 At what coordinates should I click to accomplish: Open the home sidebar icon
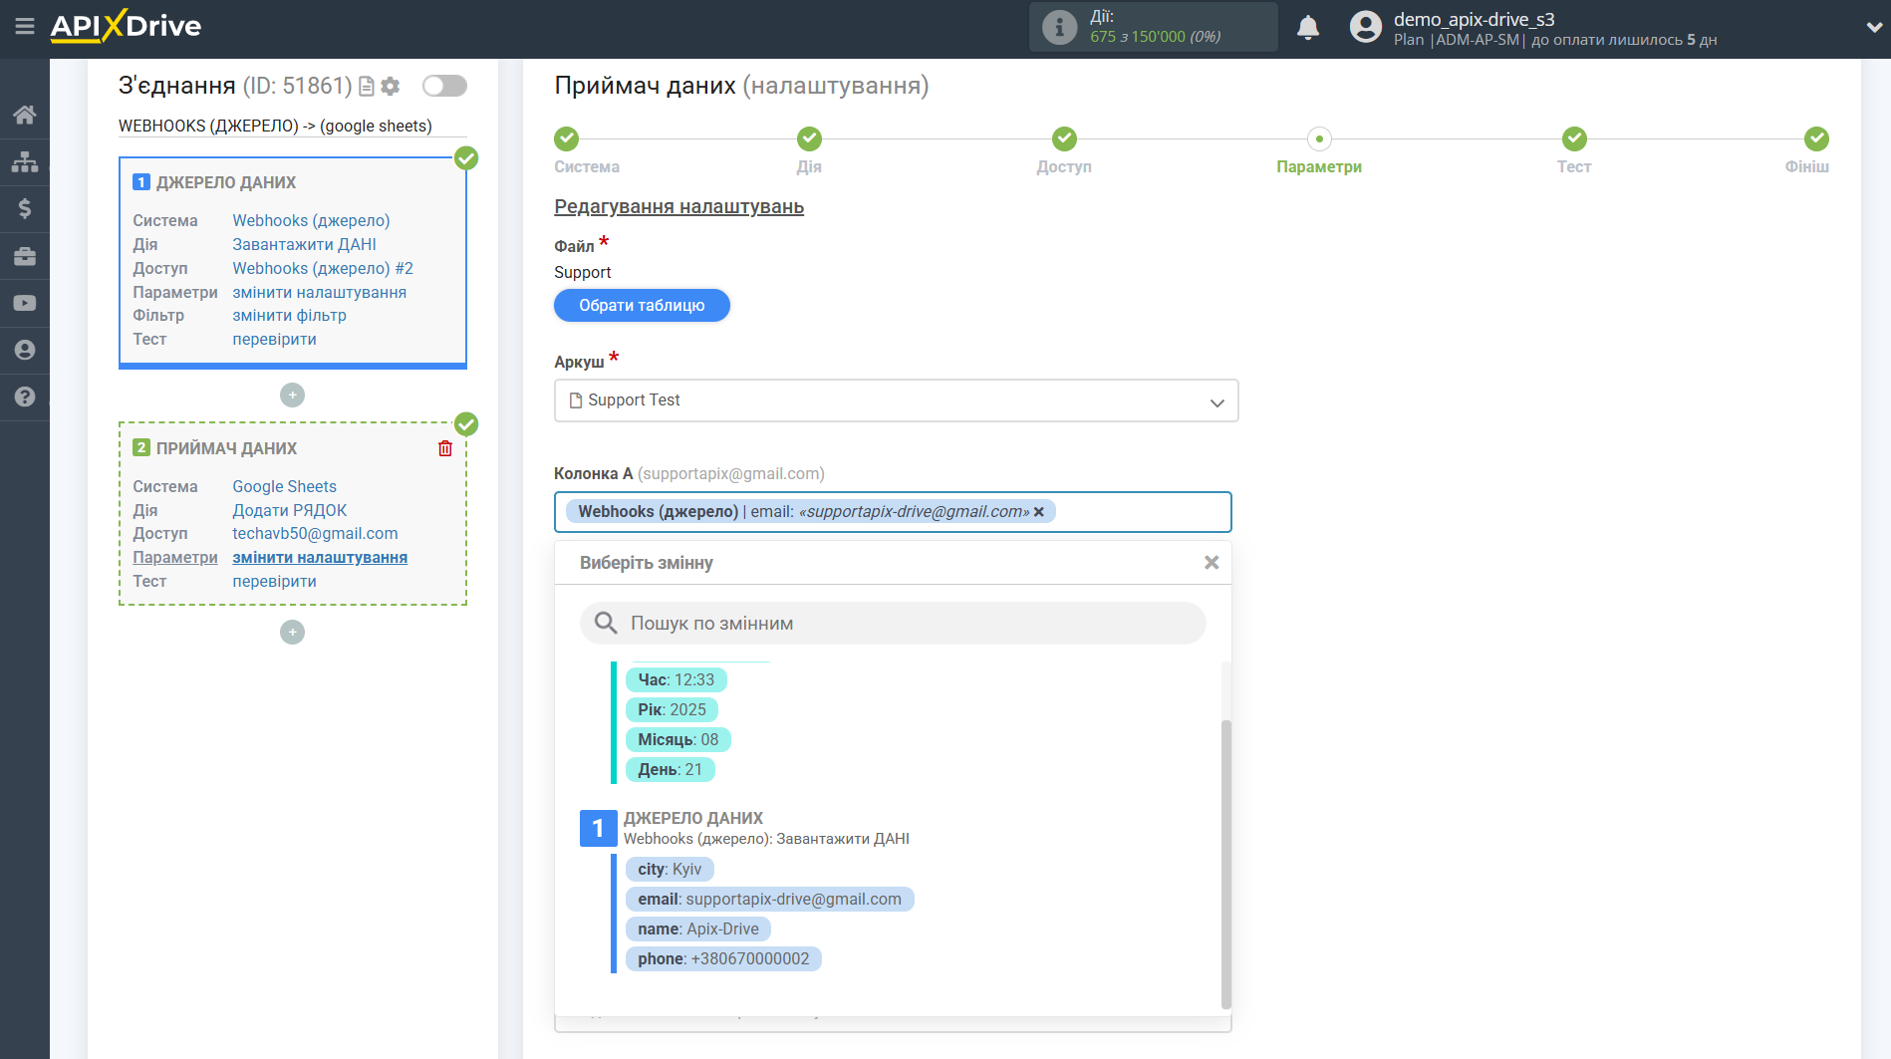[x=25, y=115]
